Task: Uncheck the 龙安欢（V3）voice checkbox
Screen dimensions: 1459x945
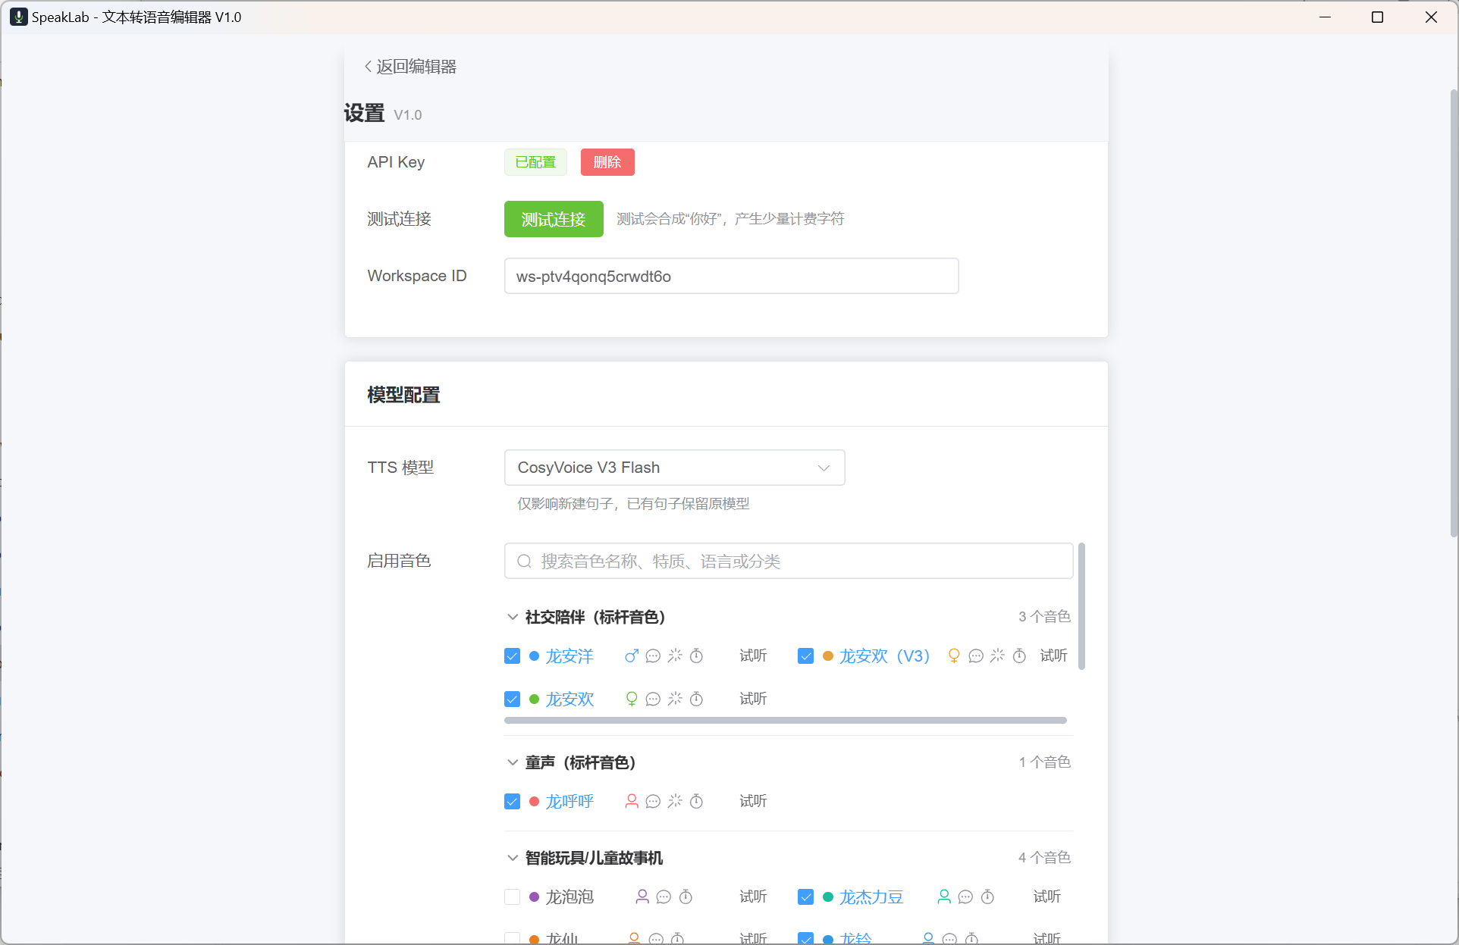Action: 806,656
